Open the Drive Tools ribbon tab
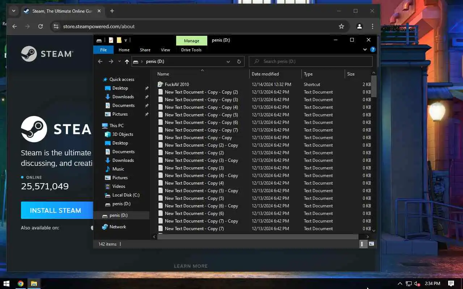The image size is (463, 289). pyautogui.click(x=191, y=50)
